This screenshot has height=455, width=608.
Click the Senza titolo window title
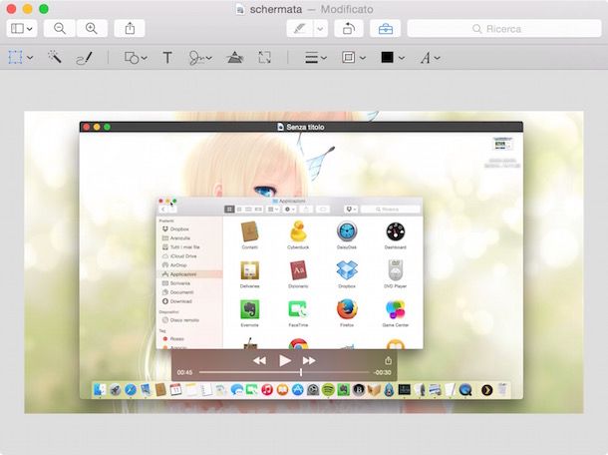pos(305,127)
